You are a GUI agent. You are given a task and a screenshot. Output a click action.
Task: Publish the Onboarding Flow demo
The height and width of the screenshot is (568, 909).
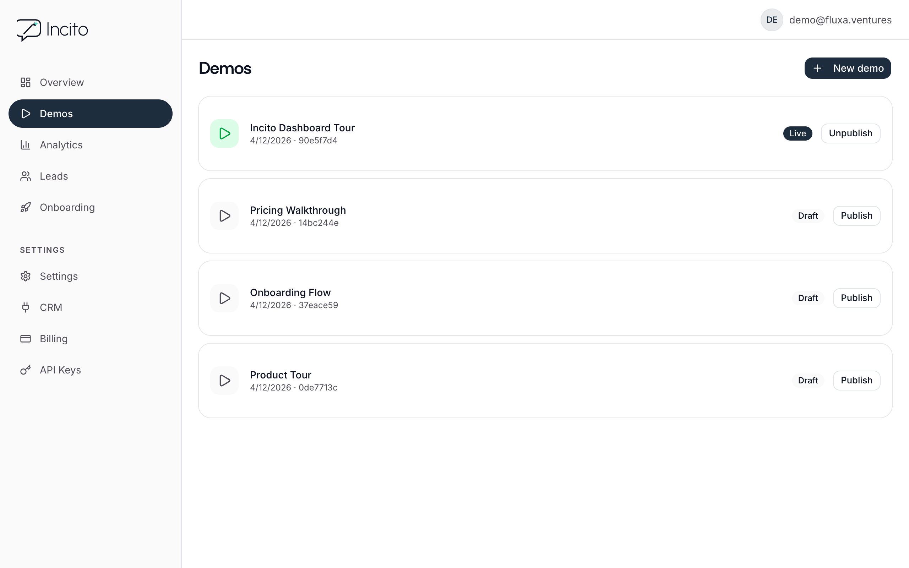[x=856, y=298]
